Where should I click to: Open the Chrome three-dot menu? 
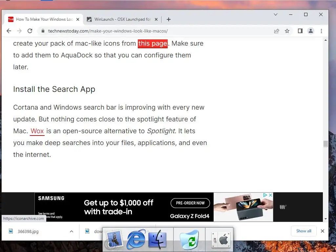click(x=321, y=31)
